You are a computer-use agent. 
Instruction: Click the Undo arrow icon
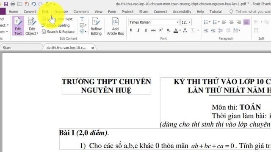coord(33,4)
